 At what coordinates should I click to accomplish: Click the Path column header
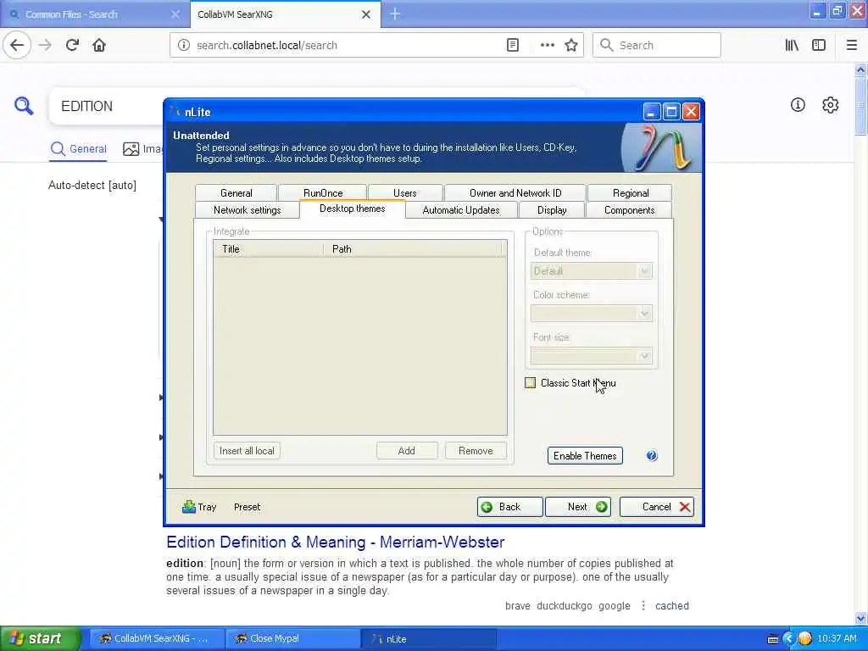413,249
